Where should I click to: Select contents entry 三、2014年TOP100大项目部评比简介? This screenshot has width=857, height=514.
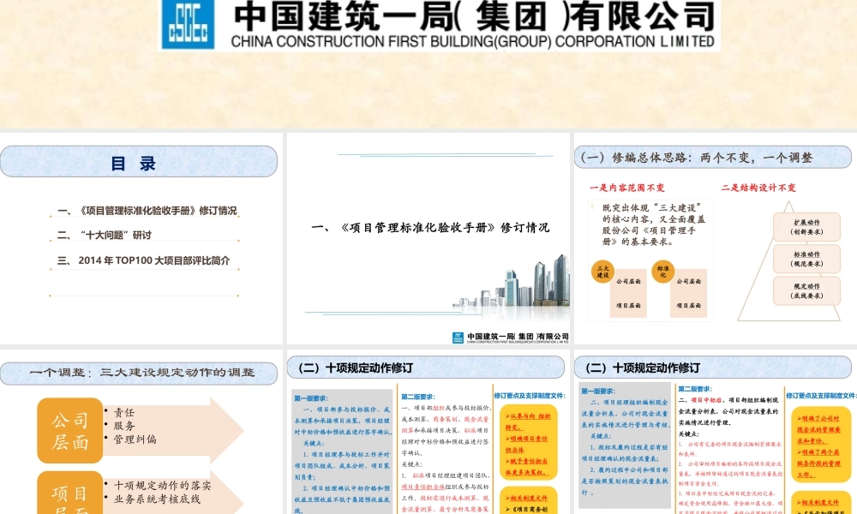click(143, 260)
